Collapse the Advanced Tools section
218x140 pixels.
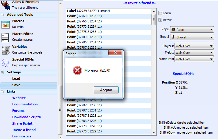(x=3, y=15)
